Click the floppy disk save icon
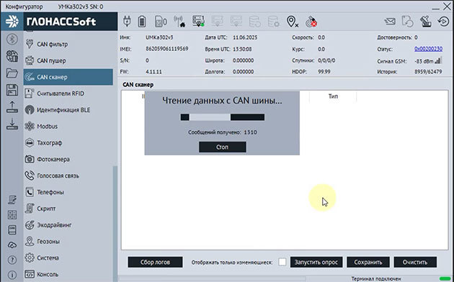 [x=12, y=90]
